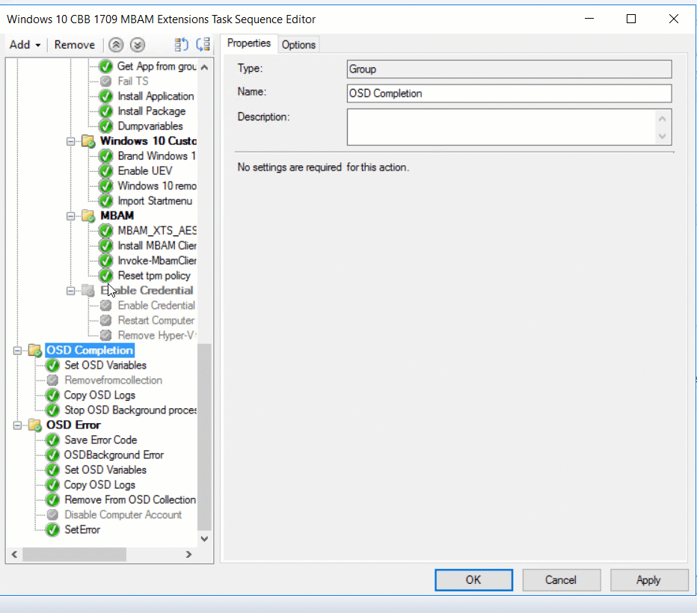This screenshot has width=697, height=613.
Task: Switch to the Options tab
Action: tap(298, 44)
